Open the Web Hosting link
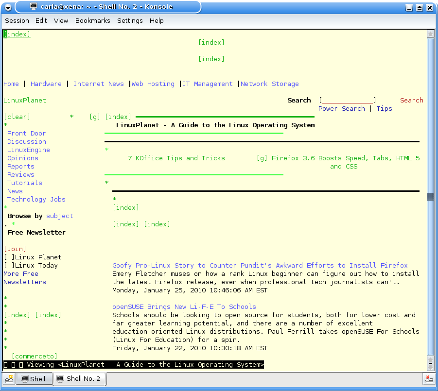The height and width of the screenshot is (391, 438). click(153, 84)
